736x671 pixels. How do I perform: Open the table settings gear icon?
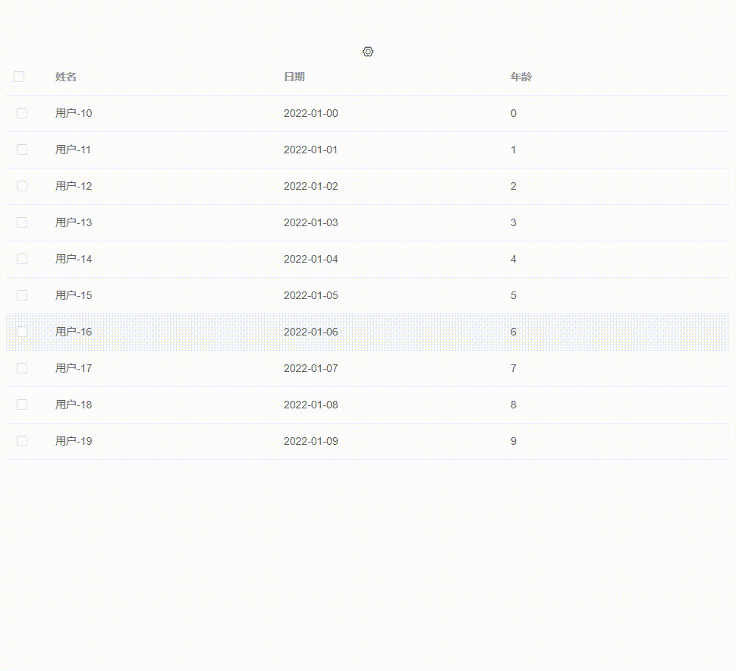[368, 52]
